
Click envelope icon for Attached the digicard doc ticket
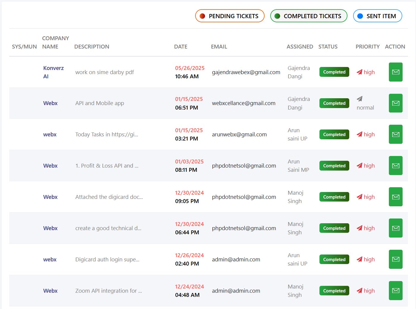(x=395, y=197)
